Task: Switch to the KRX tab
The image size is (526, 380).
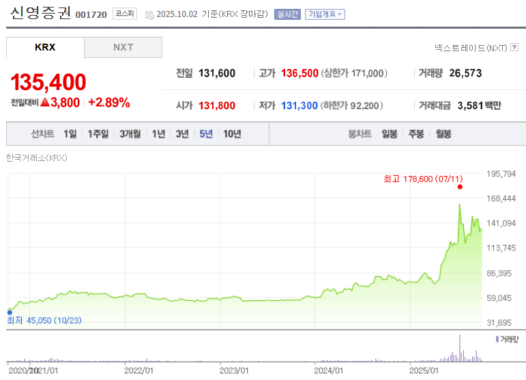Action: [45, 47]
